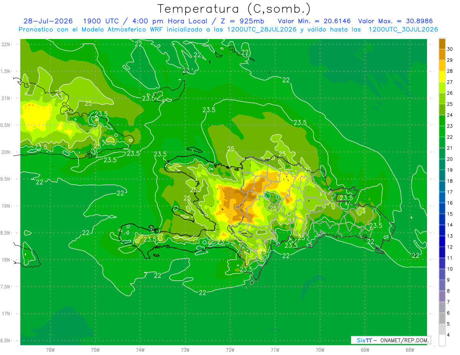This screenshot has height=355, width=460.
Task: Click the 'Temperatura (C,somb.)' map title
Action: coord(234,9)
